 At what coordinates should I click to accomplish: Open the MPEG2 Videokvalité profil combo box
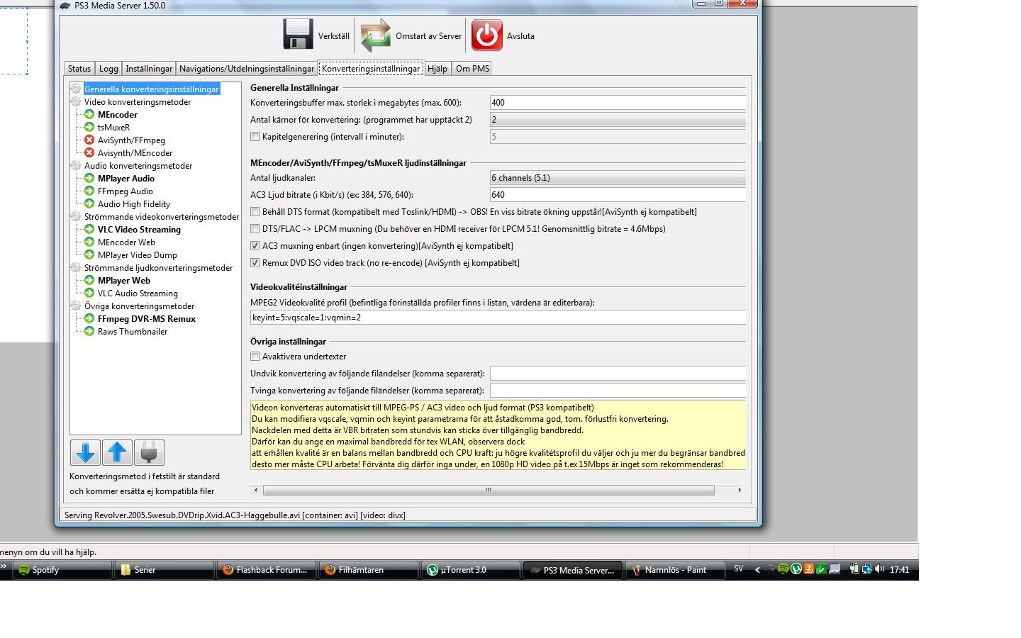[x=498, y=318]
